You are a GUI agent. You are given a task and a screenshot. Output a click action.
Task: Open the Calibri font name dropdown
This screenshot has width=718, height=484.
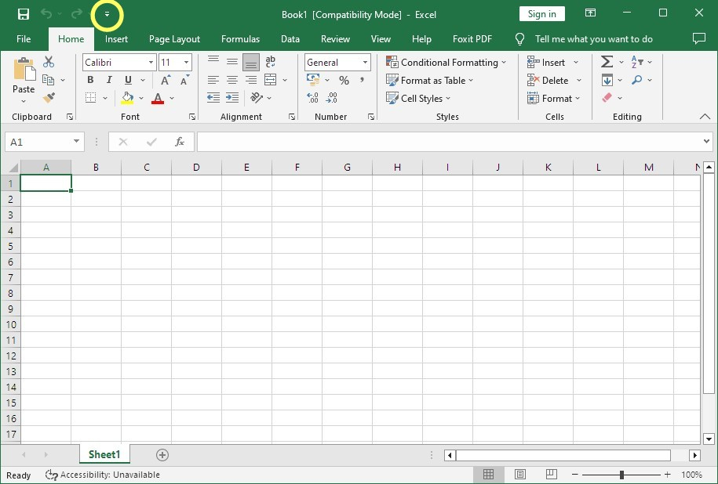[151, 62]
